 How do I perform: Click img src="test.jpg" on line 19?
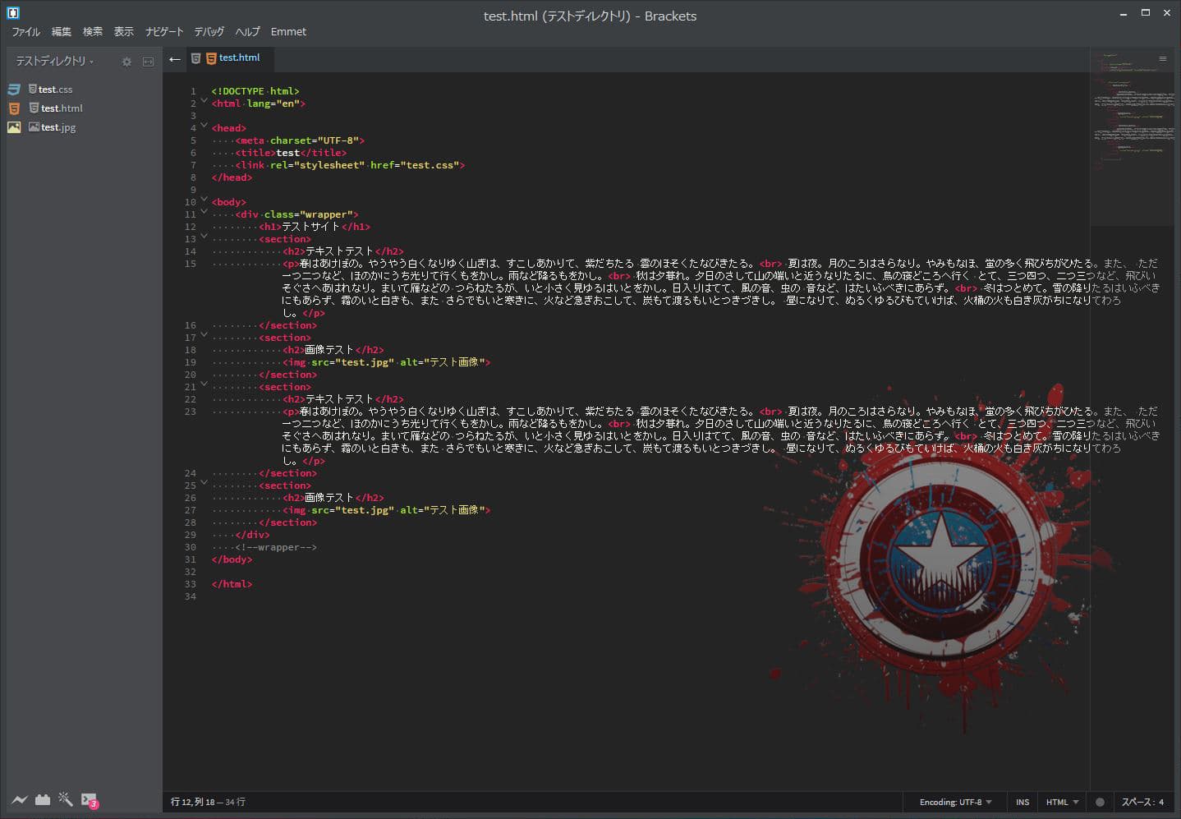coord(386,362)
